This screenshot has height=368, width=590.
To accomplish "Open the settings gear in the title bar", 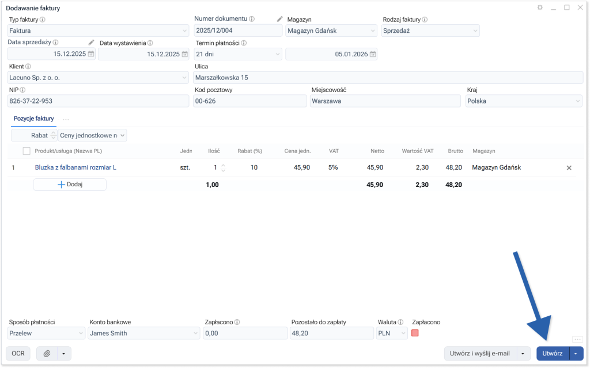I will (x=540, y=7).
